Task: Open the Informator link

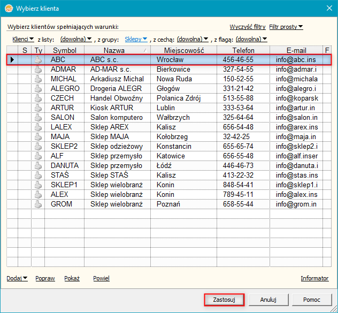Action: [x=314, y=279]
